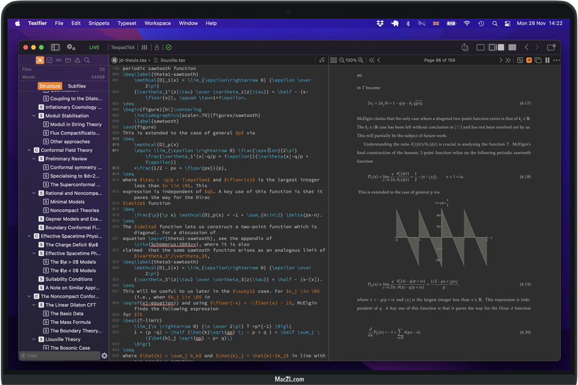Open the warnings triangle sidebar tab
This screenshot has width=578, height=385.
(77, 60)
